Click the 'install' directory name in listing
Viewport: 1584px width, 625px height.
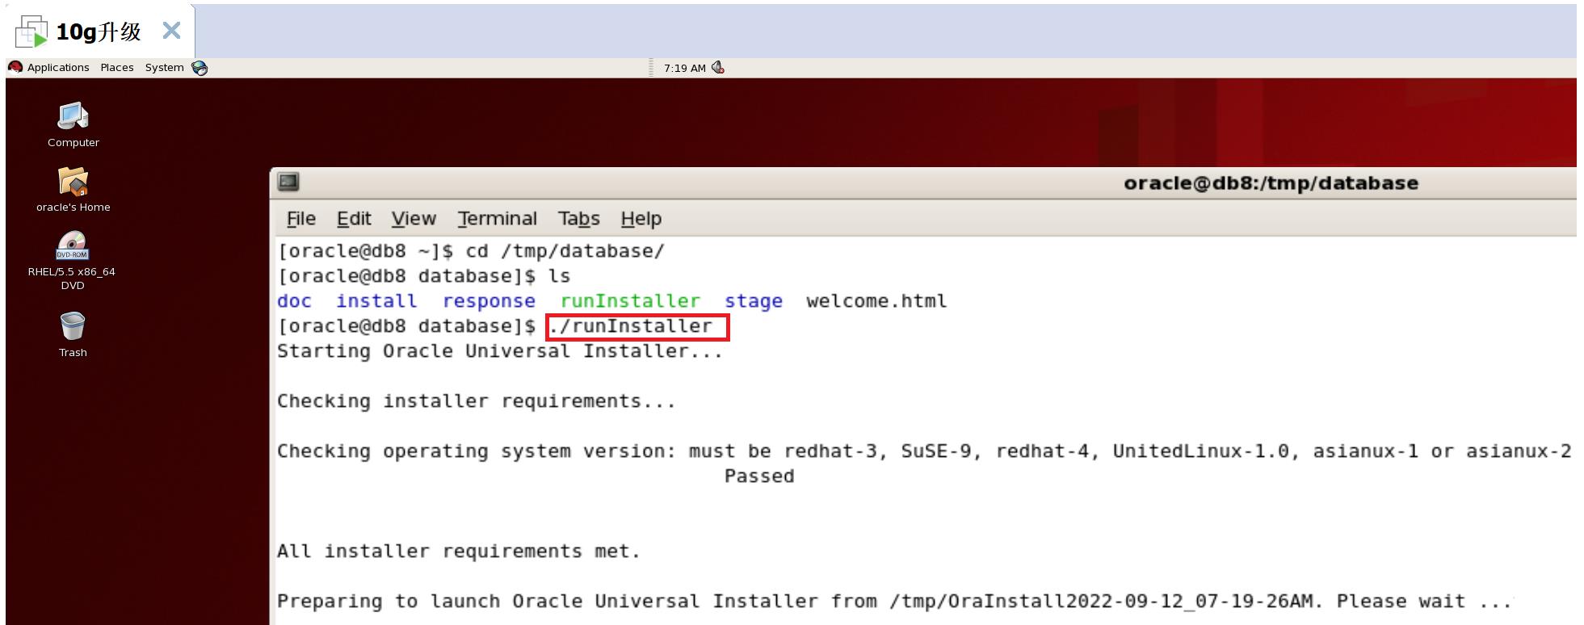[376, 301]
